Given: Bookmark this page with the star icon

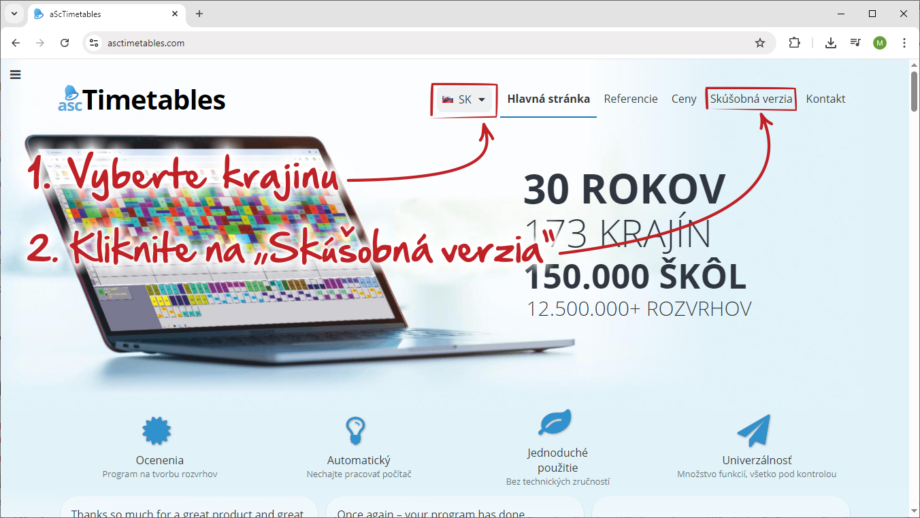Looking at the screenshot, I should [x=760, y=43].
